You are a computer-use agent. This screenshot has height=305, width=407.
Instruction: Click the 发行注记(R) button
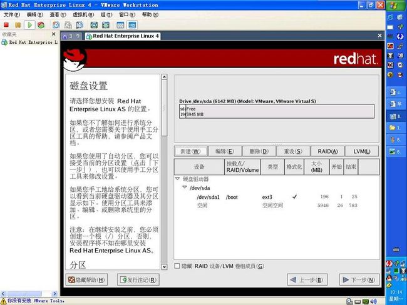click(138, 279)
